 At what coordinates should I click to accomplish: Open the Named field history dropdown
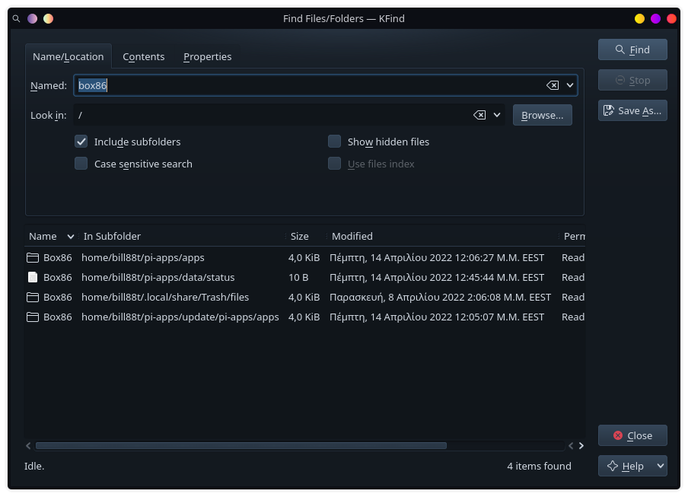569,85
